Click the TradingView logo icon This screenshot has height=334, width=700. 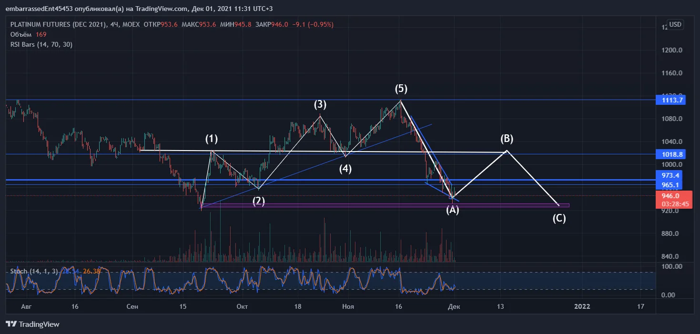pyautogui.click(x=11, y=324)
